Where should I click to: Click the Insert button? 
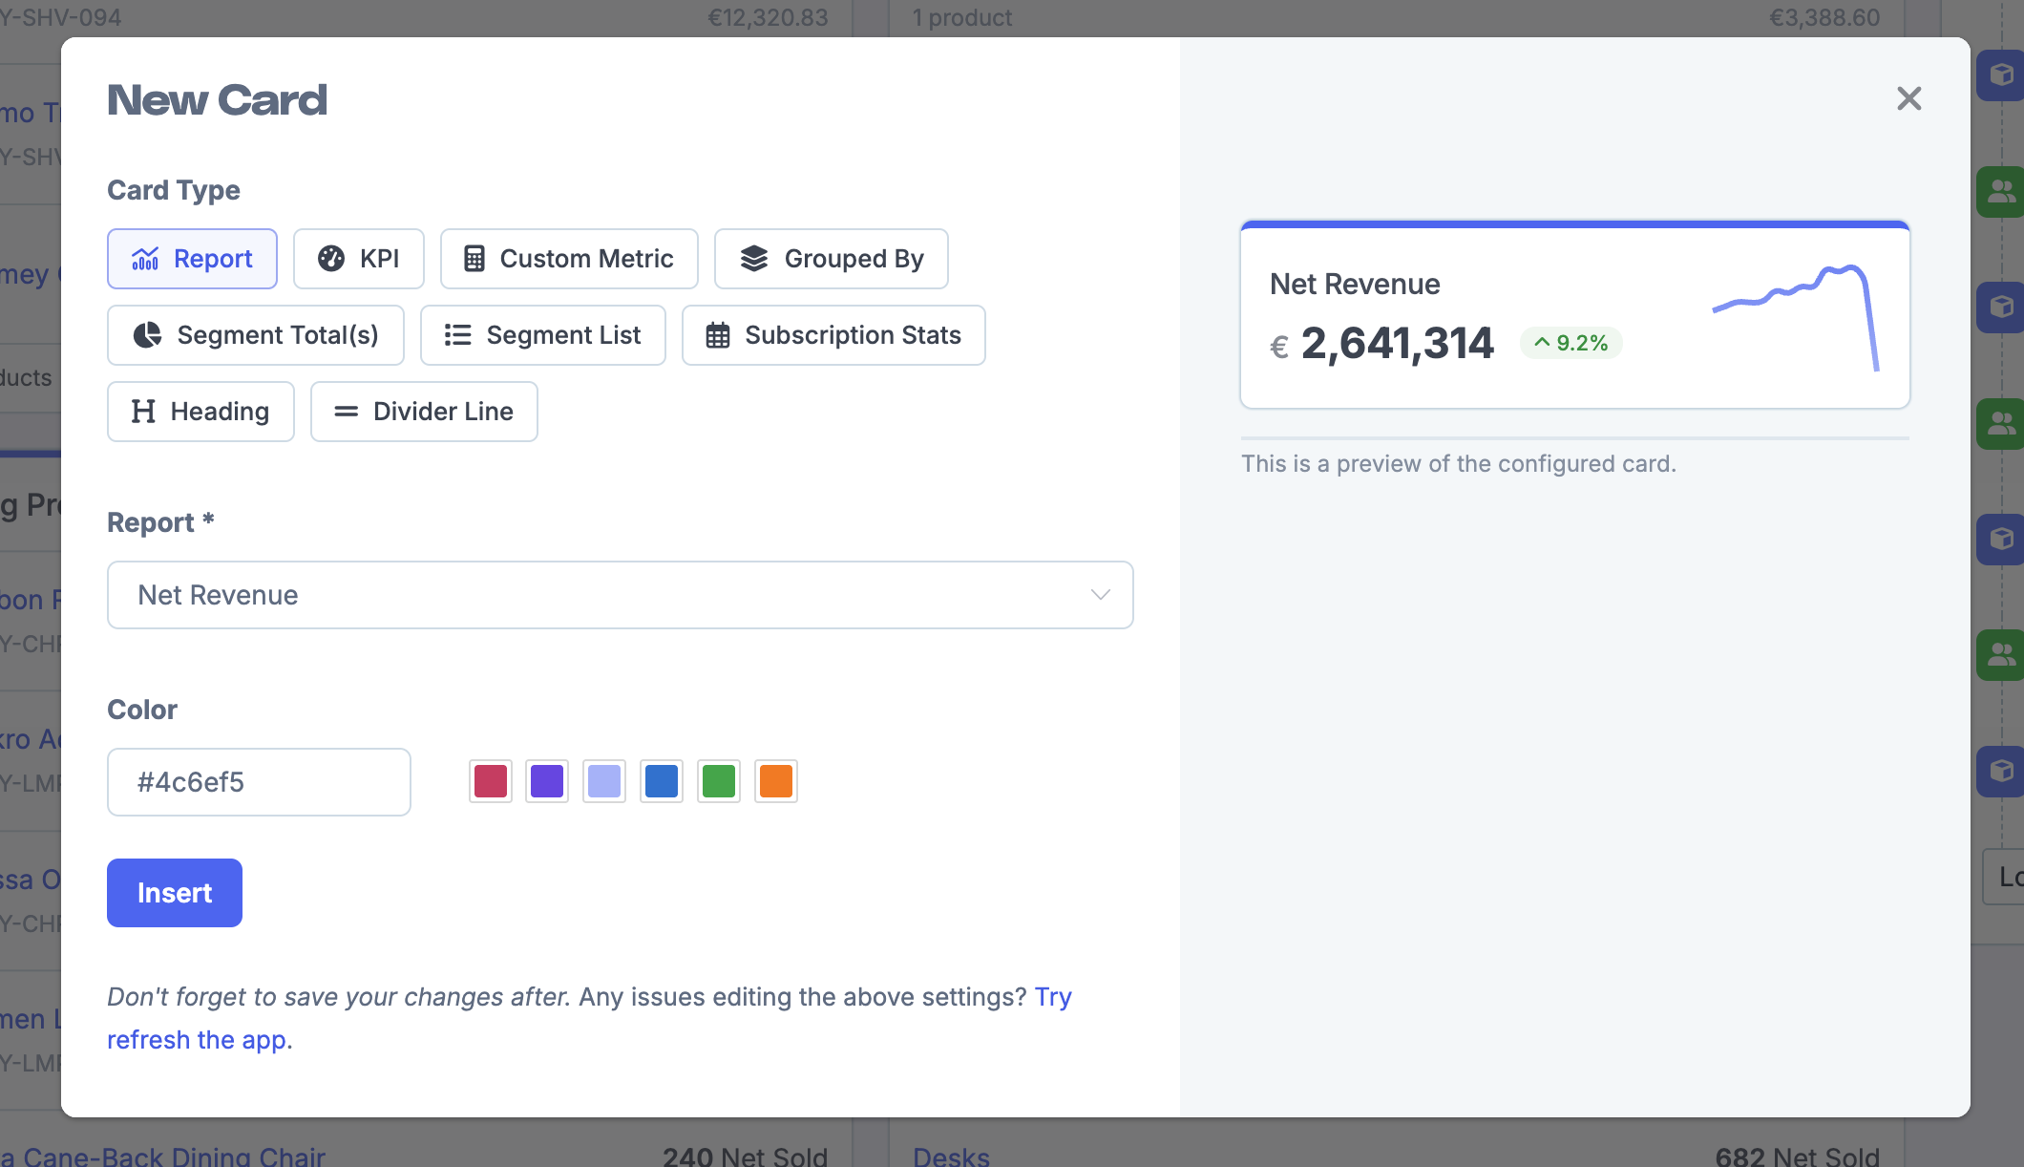point(175,893)
